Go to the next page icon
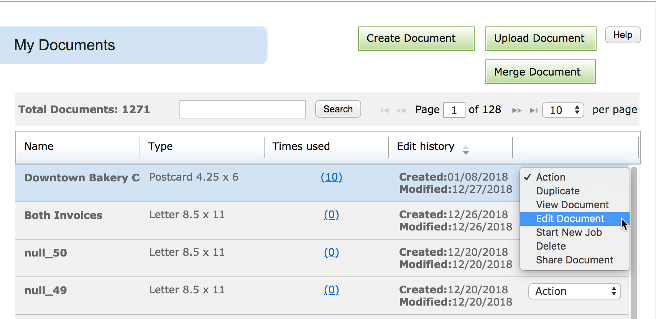This screenshot has width=656, height=319. coord(517,110)
